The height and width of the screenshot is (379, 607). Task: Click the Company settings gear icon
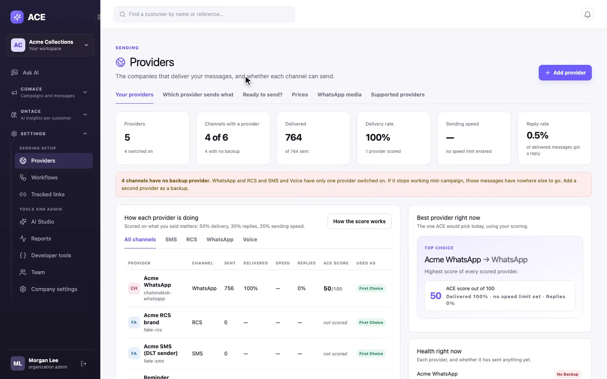click(23, 289)
